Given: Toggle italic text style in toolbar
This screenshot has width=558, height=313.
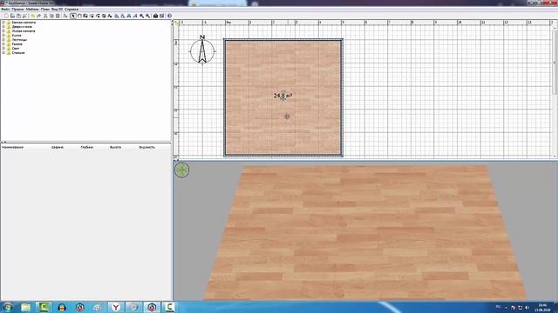Looking at the screenshot, I should pyautogui.click(x=134, y=16).
